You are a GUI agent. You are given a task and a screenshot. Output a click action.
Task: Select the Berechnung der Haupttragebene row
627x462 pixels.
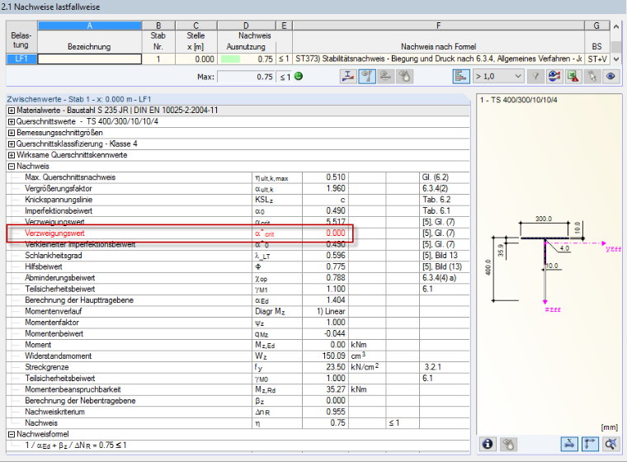tap(238, 300)
